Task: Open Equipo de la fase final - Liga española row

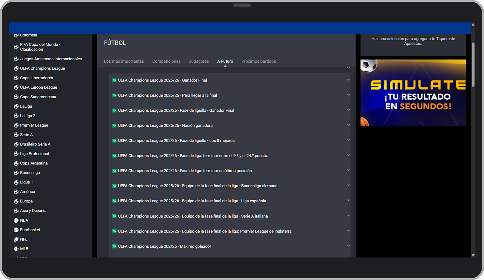Action: (x=230, y=201)
